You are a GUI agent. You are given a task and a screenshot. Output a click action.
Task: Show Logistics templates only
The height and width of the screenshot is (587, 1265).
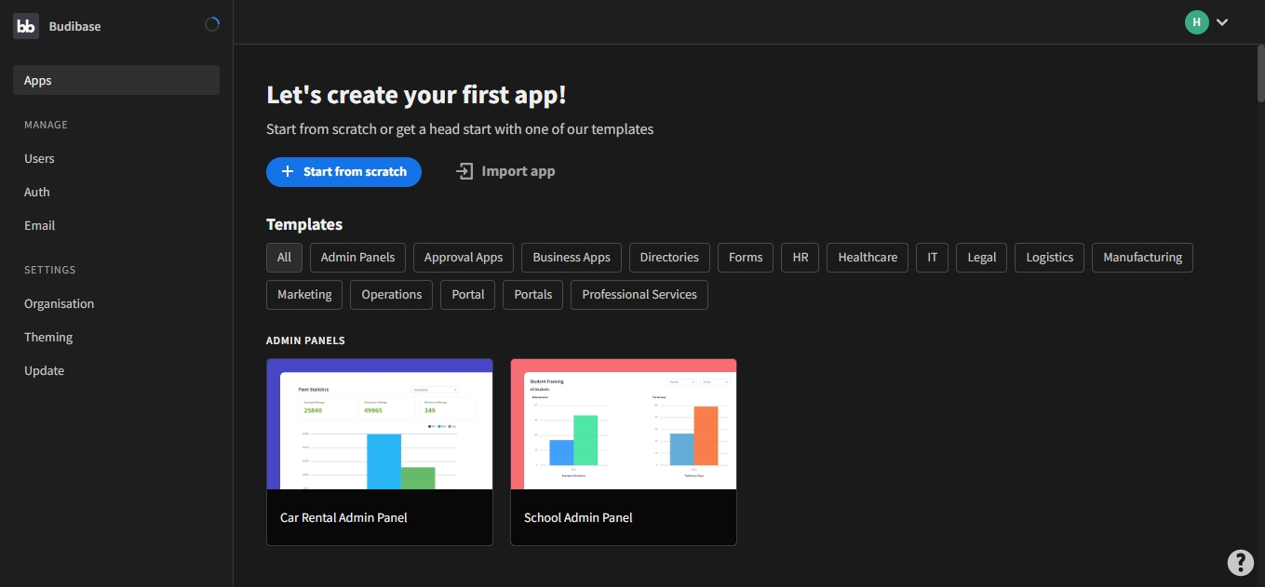point(1049,258)
